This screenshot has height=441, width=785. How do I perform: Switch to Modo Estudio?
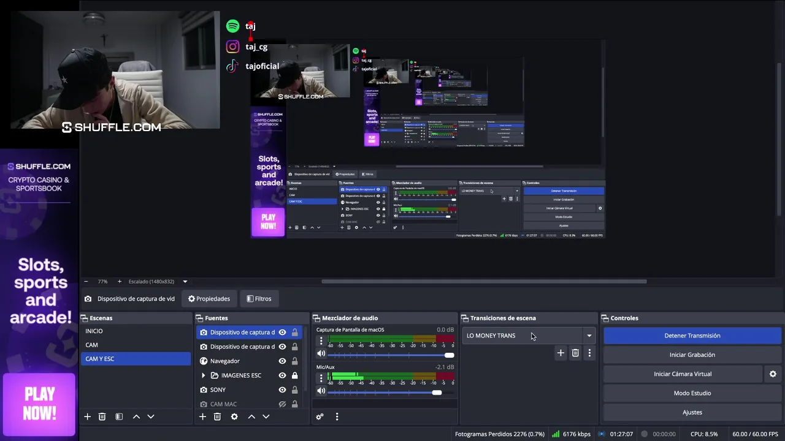(x=692, y=393)
